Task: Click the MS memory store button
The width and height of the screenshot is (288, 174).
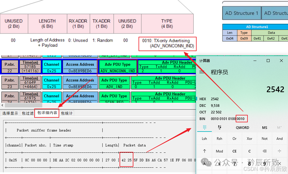Action: tap(264, 127)
